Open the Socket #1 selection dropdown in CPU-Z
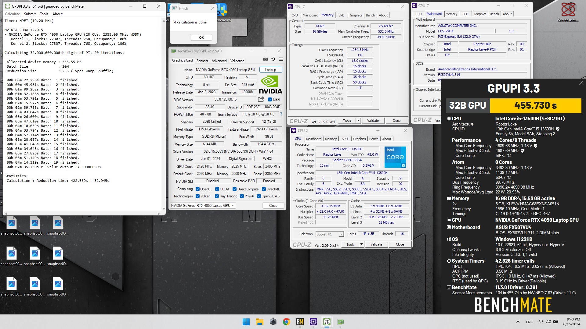Viewport: 586px width, 329px height. click(x=330, y=234)
